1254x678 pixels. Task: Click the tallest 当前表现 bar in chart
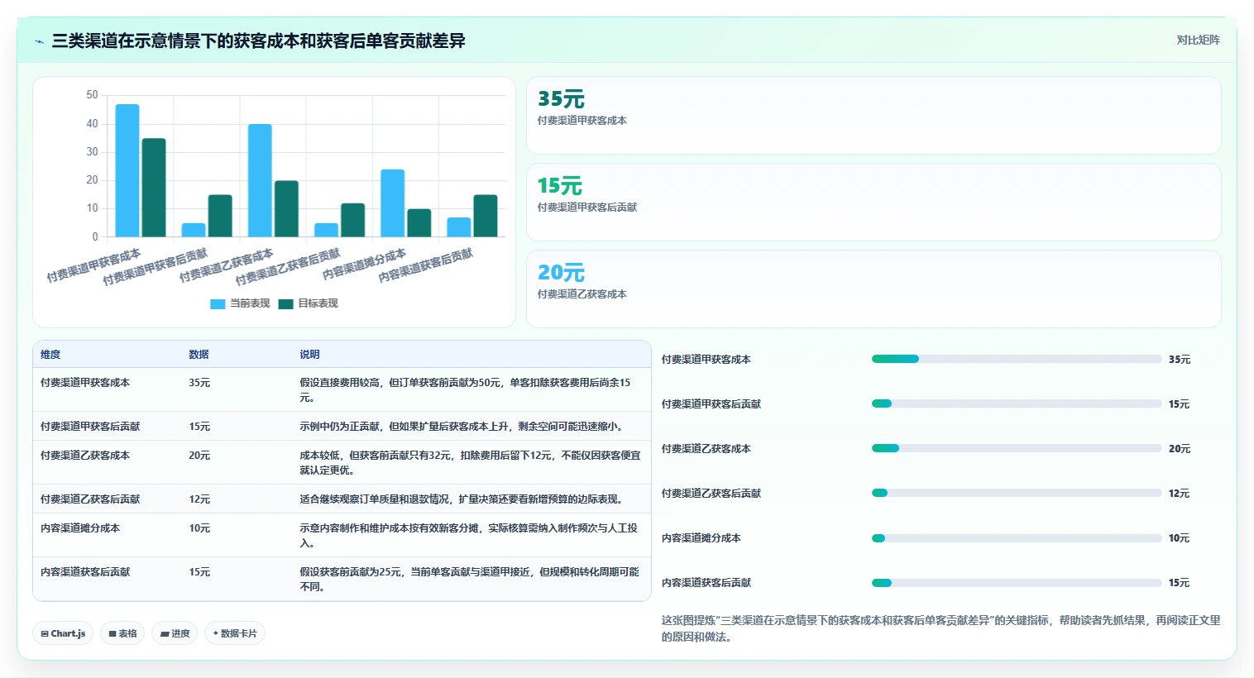click(127, 170)
